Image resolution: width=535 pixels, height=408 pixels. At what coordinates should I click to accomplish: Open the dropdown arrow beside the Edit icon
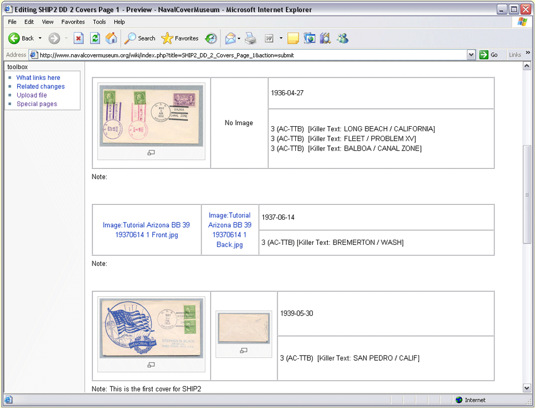[x=281, y=38]
